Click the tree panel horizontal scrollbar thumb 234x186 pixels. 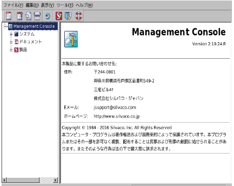[23, 180]
